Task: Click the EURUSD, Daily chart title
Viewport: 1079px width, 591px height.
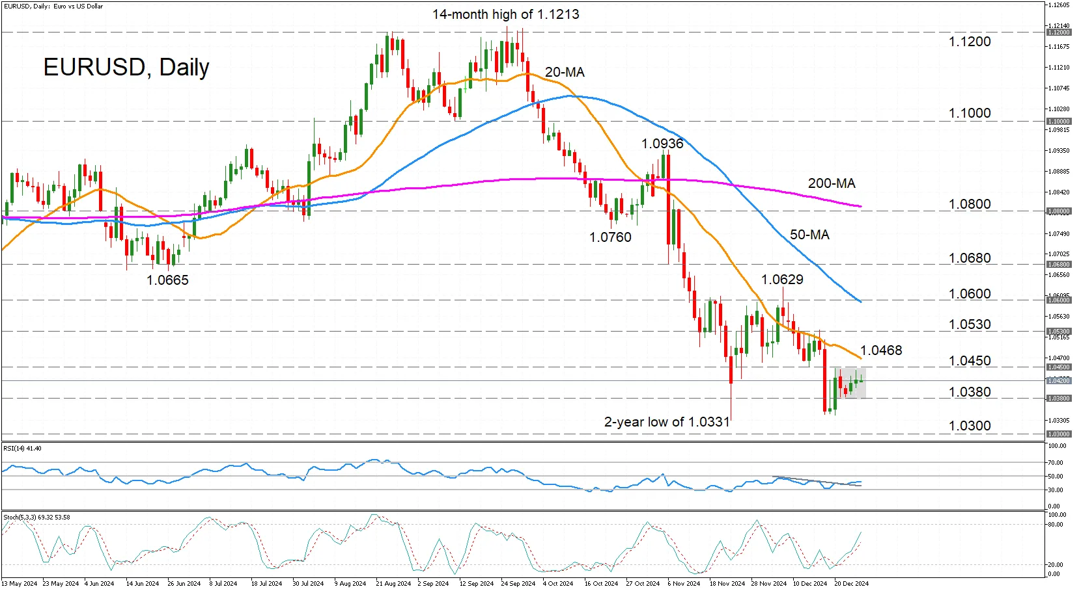Action: click(x=126, y=68)
